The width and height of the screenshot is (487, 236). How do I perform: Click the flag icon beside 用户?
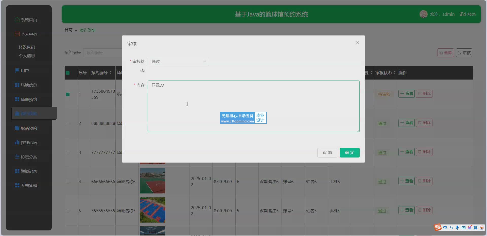(x=17, y=70)
